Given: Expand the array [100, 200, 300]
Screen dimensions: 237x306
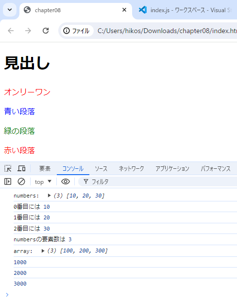Looking at the screenshot, I should [x=43, y=251].
